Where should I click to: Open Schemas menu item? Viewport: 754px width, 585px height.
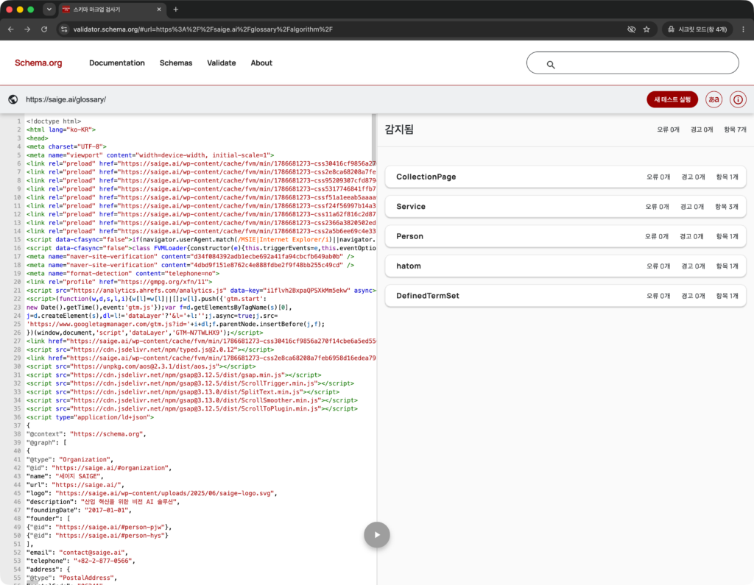(176, 63)
